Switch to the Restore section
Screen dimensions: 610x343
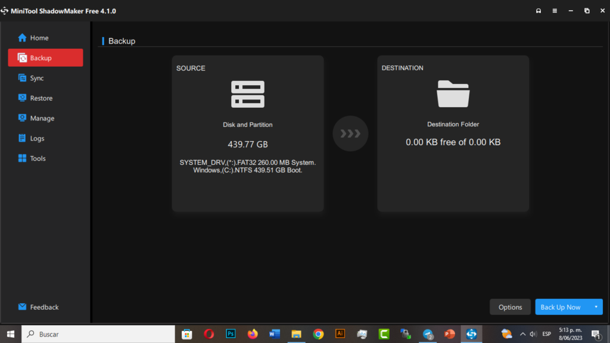41,98
